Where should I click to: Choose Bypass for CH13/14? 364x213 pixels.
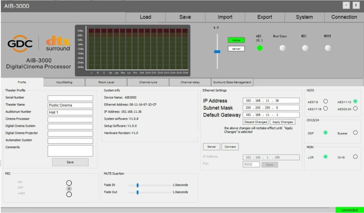click(x=355, y=133)
